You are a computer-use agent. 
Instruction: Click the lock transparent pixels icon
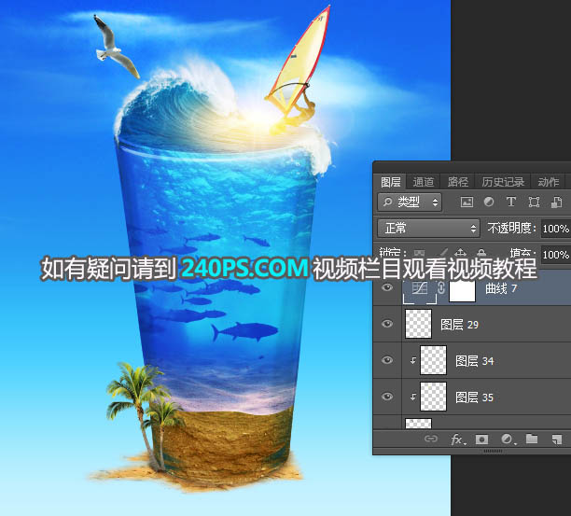(x=420, y=252)
